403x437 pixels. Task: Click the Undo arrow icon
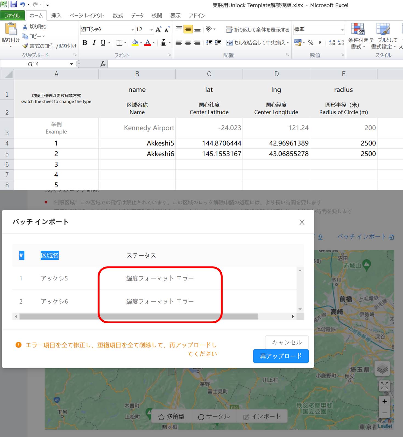click(x=22, y=4)
